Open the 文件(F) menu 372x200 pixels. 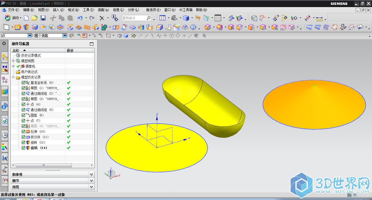click(13, 10)
